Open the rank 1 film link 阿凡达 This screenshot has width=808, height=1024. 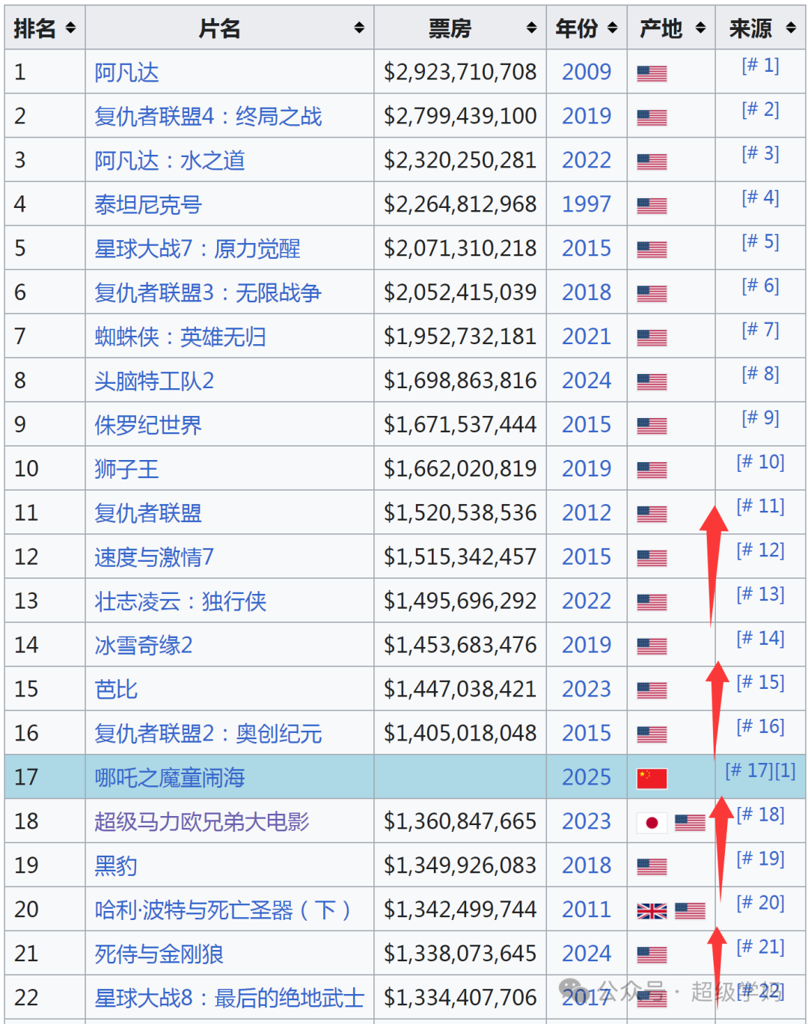point(126,73)
